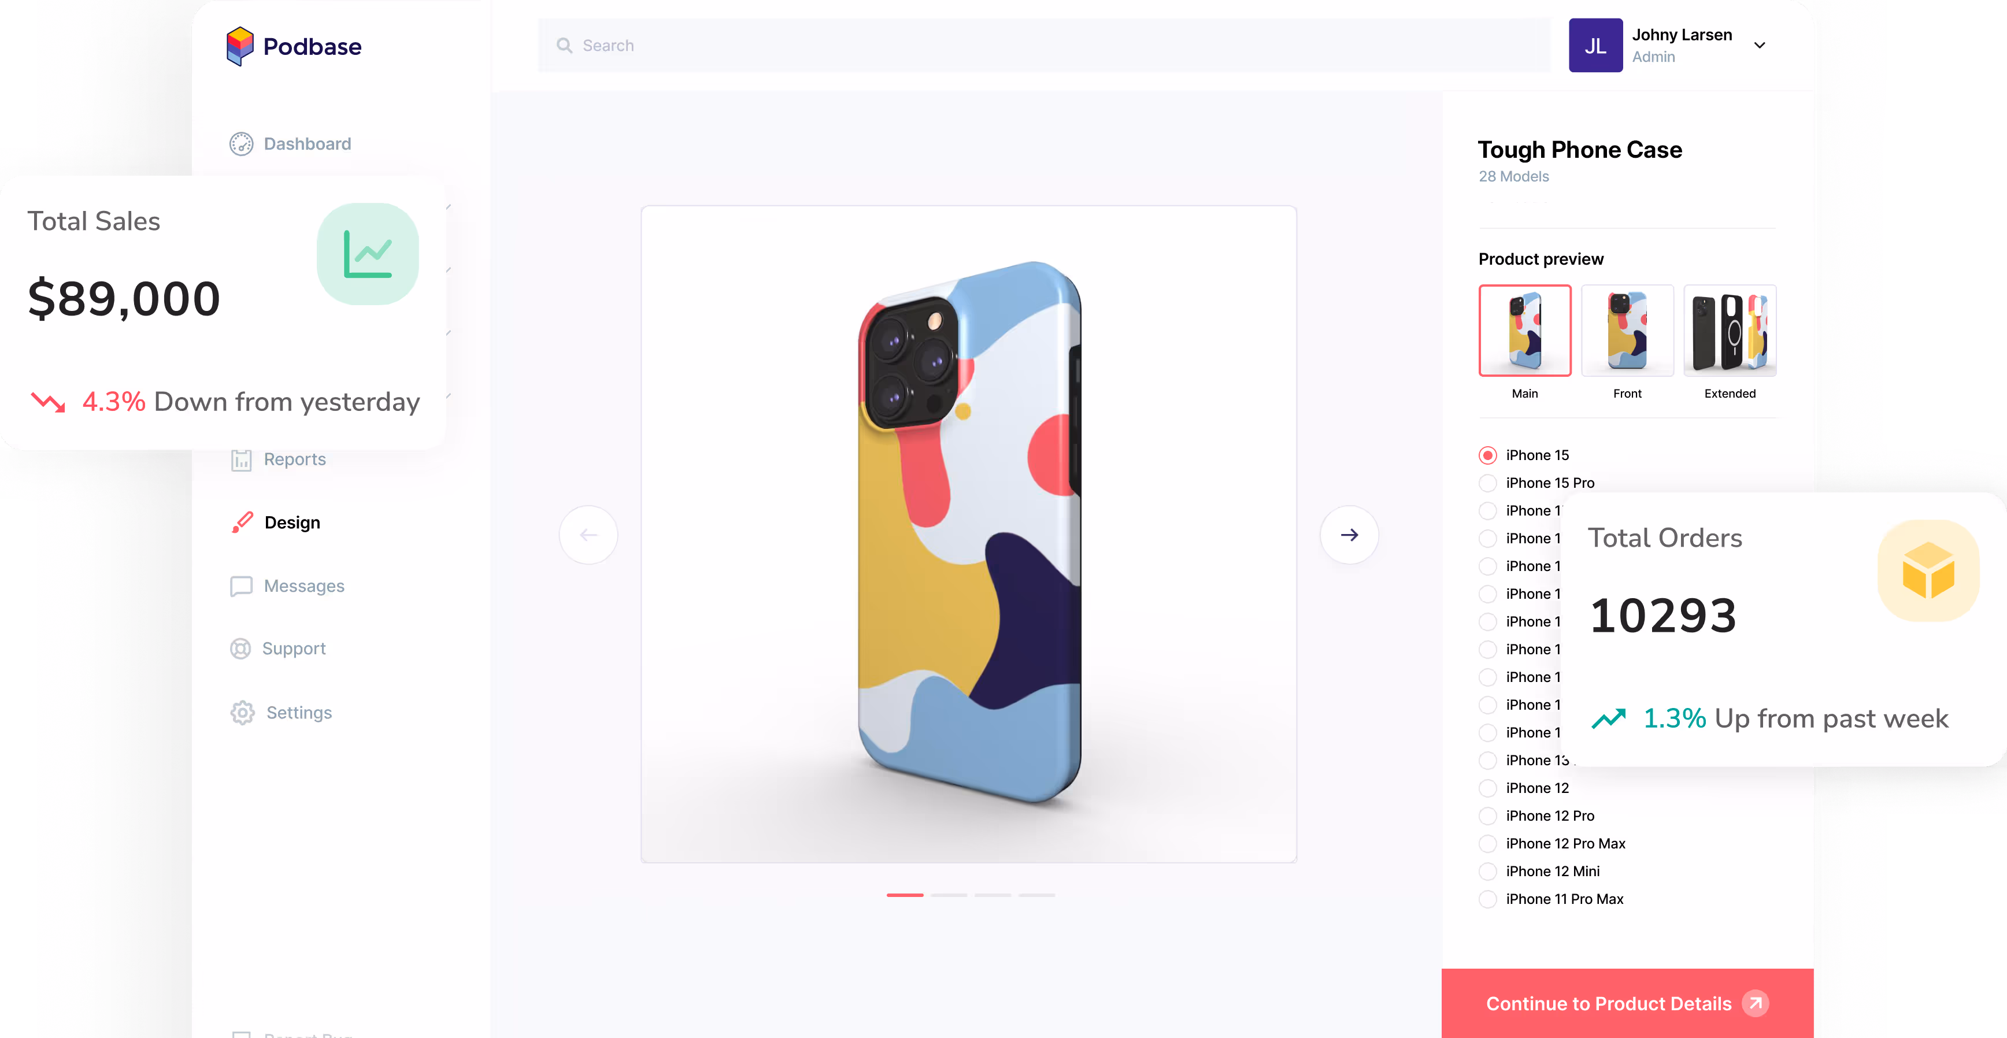Select the Design paintbrush icon
Screen dimensions: 2007x1038
click(242, 522)
